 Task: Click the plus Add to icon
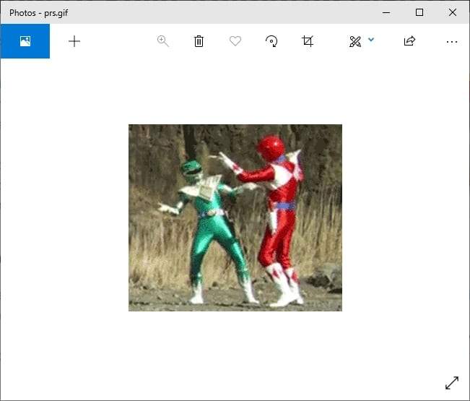pyautogui.click(x=74, y=41)
